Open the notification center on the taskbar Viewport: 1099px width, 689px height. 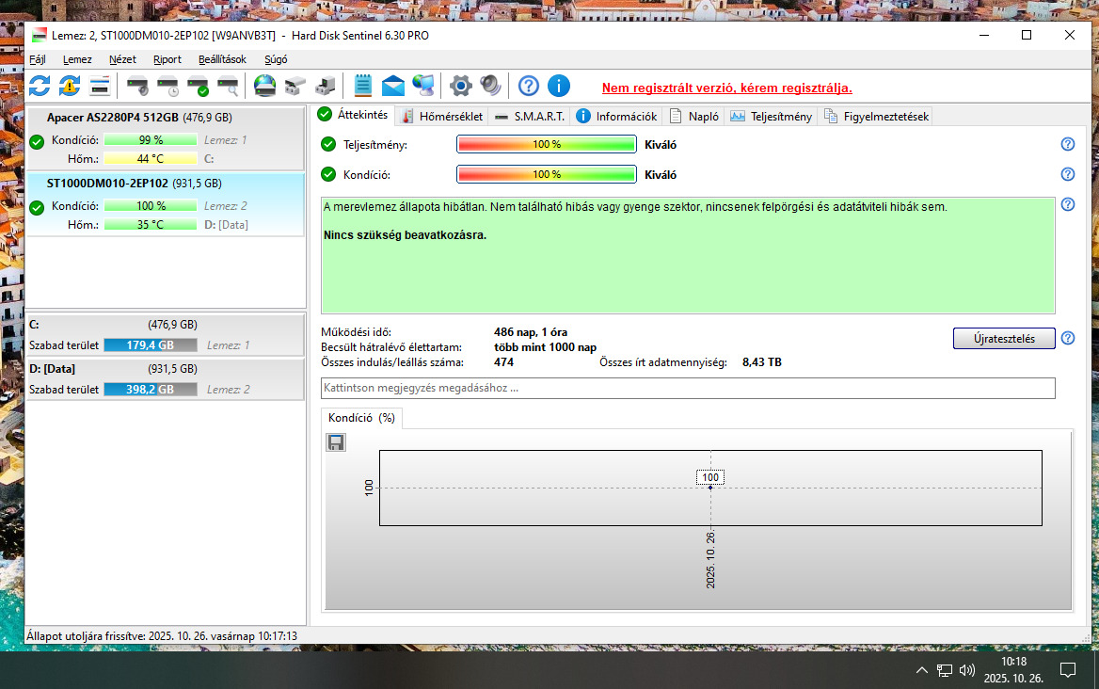tap(1067, 670)
